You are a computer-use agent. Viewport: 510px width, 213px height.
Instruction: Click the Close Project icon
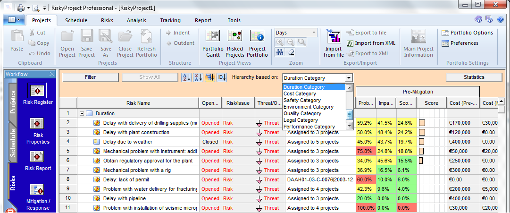click(125, 36)
